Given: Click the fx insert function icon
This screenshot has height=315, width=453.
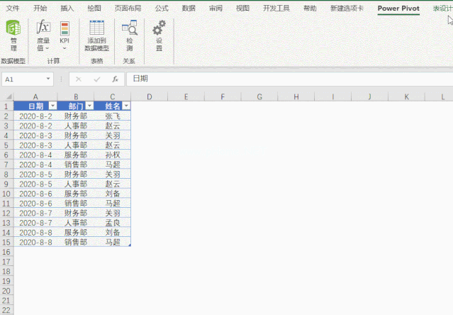Looking at the screenshot, I should [x=115, y=79].
